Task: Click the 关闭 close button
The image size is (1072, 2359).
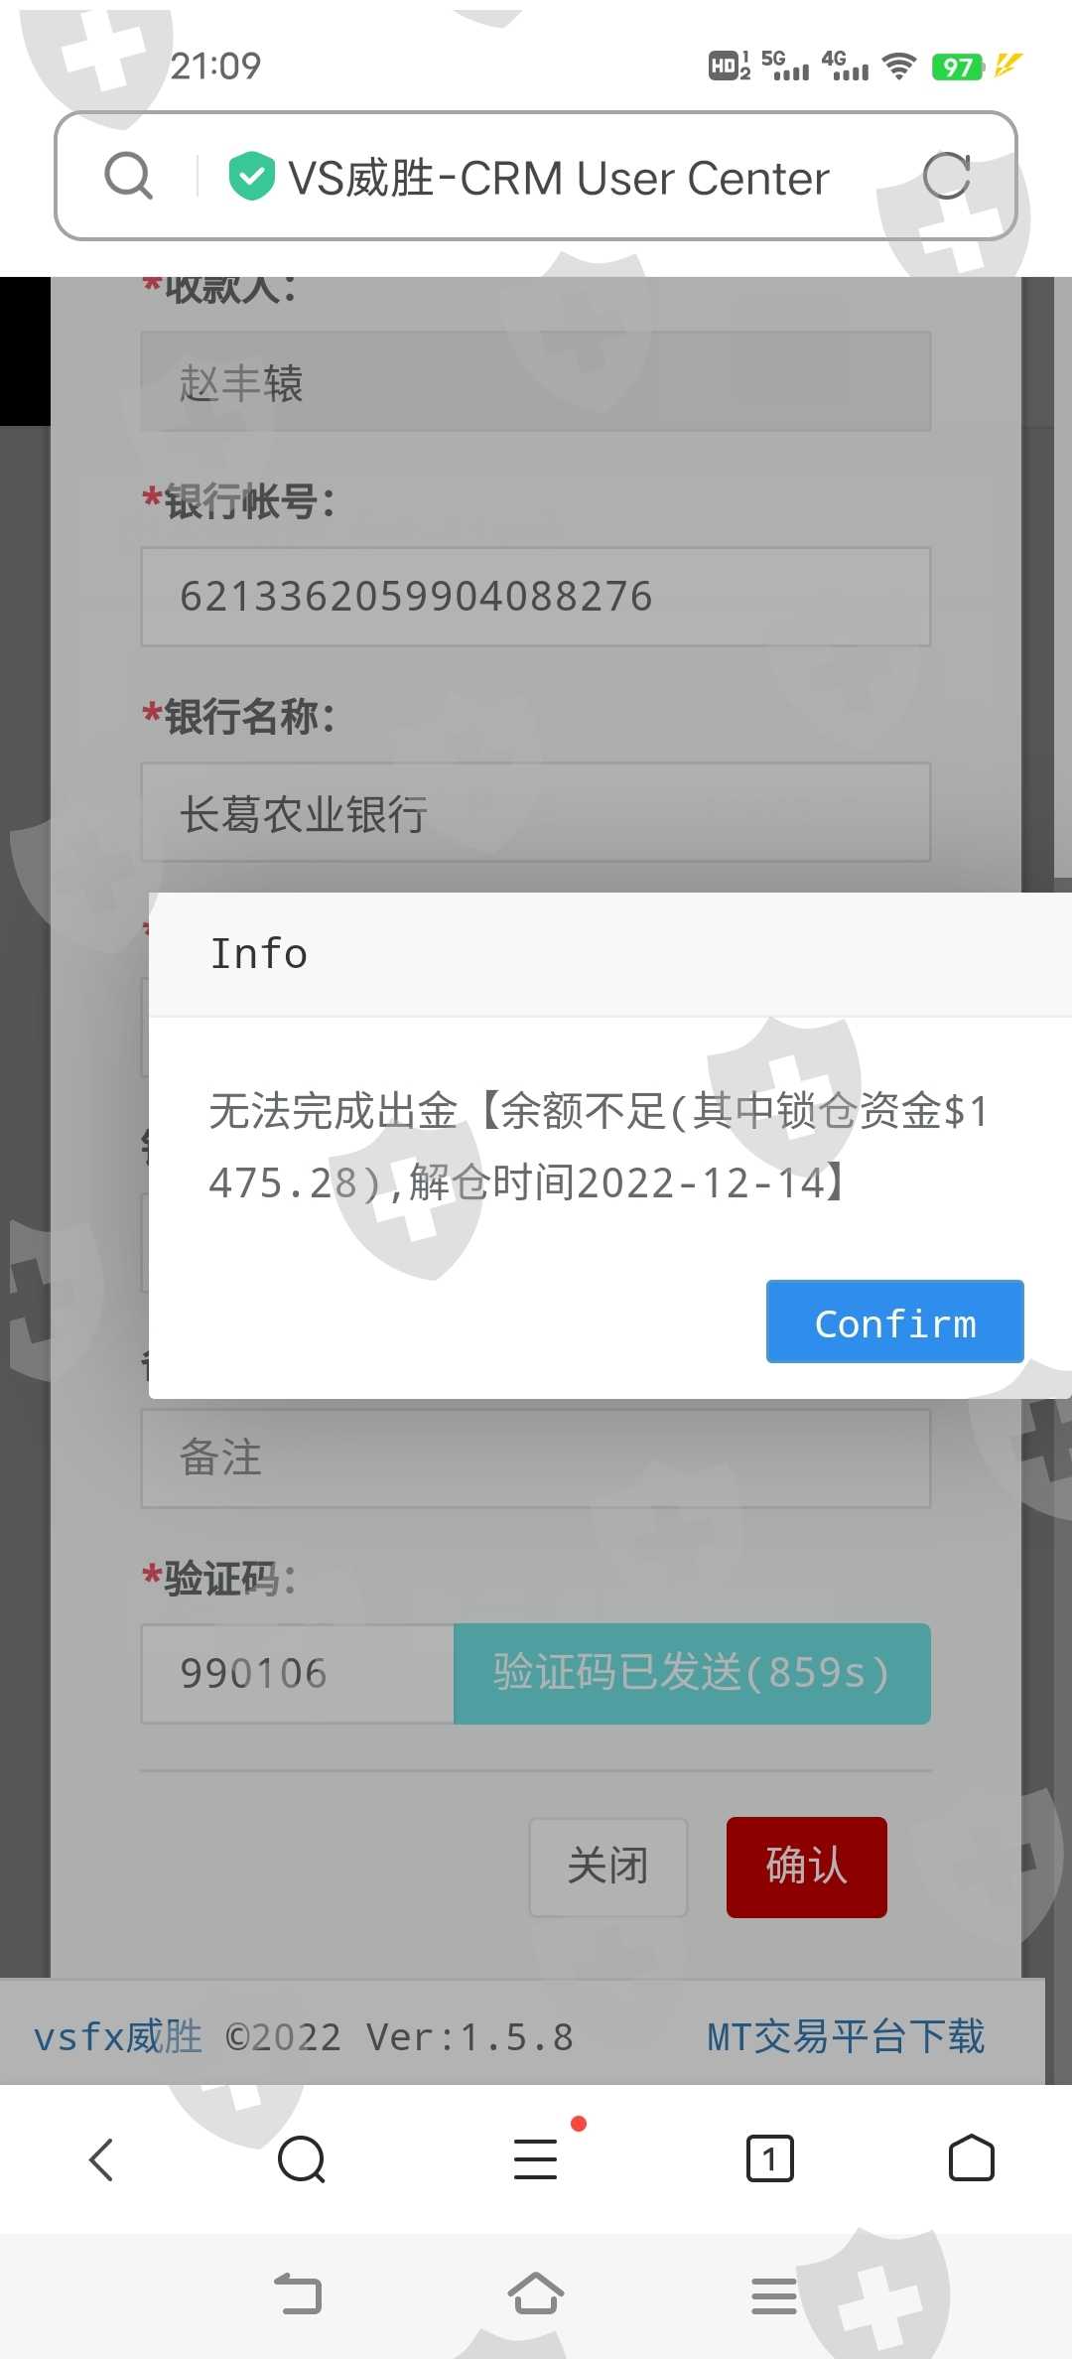Action: point(608,1867)
